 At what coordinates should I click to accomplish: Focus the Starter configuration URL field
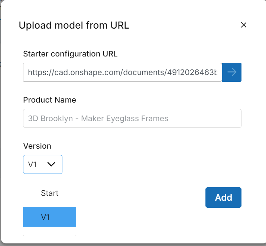123,72
